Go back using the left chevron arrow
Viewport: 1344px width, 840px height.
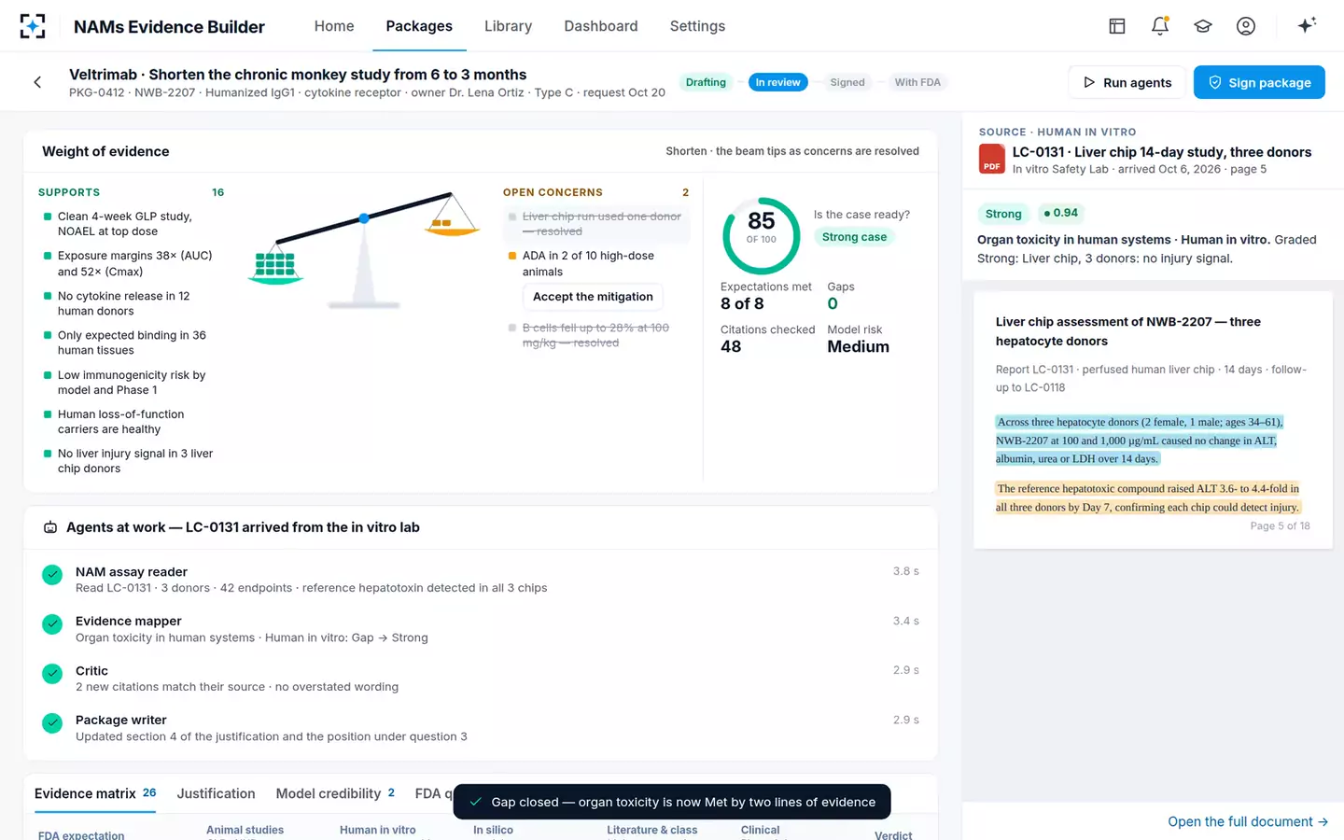[37, 82]
